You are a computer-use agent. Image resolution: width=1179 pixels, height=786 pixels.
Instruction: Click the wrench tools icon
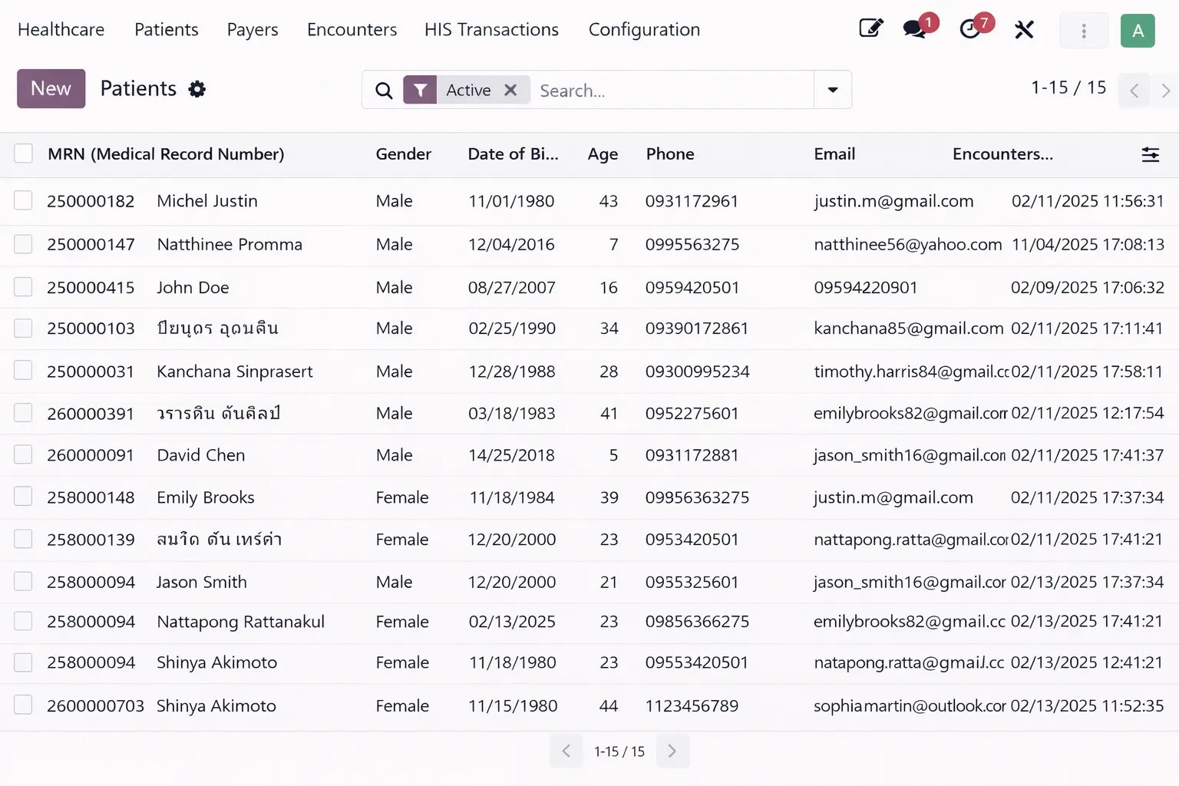pos(1024,30)
